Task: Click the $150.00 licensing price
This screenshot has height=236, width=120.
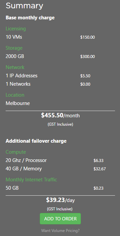Action: 88,37
